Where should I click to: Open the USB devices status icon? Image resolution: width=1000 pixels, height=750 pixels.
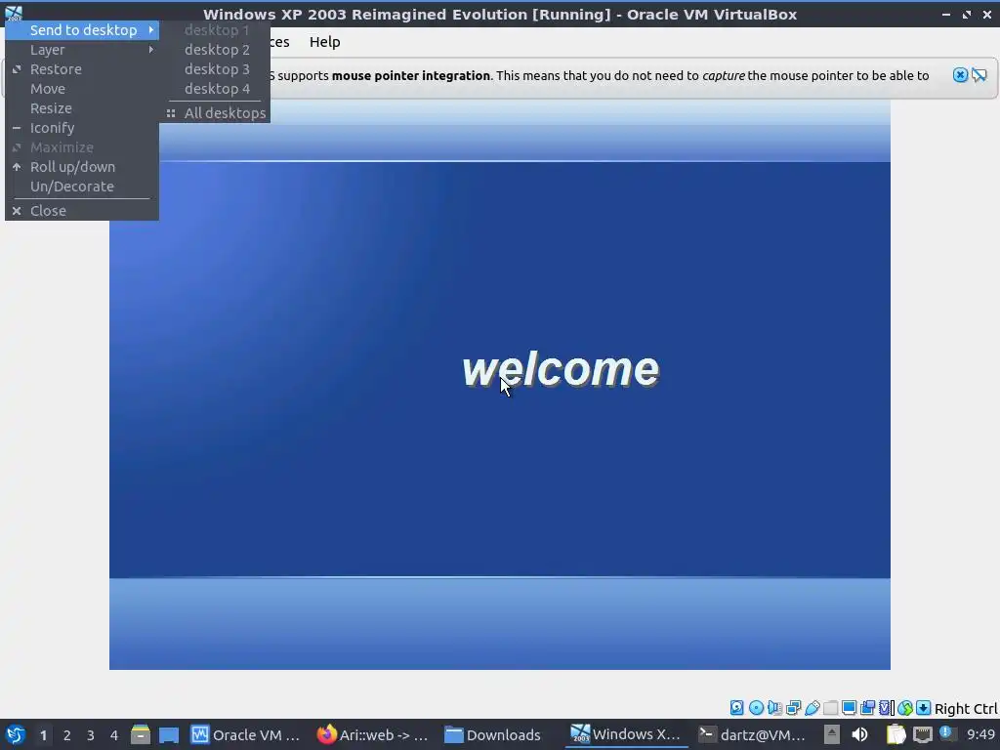[x=812, y=707]
